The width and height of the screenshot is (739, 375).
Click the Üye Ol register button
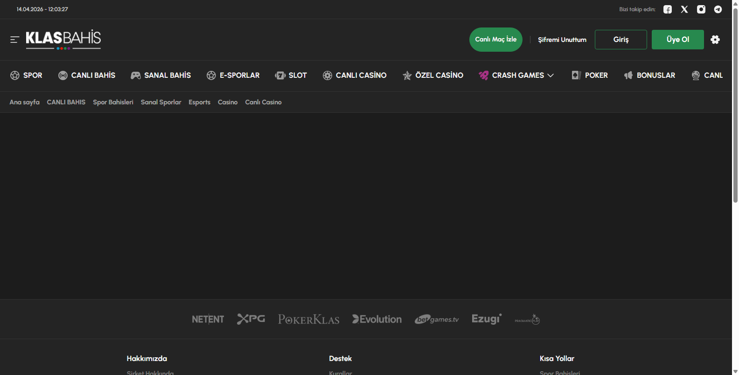tap(677, 40)
